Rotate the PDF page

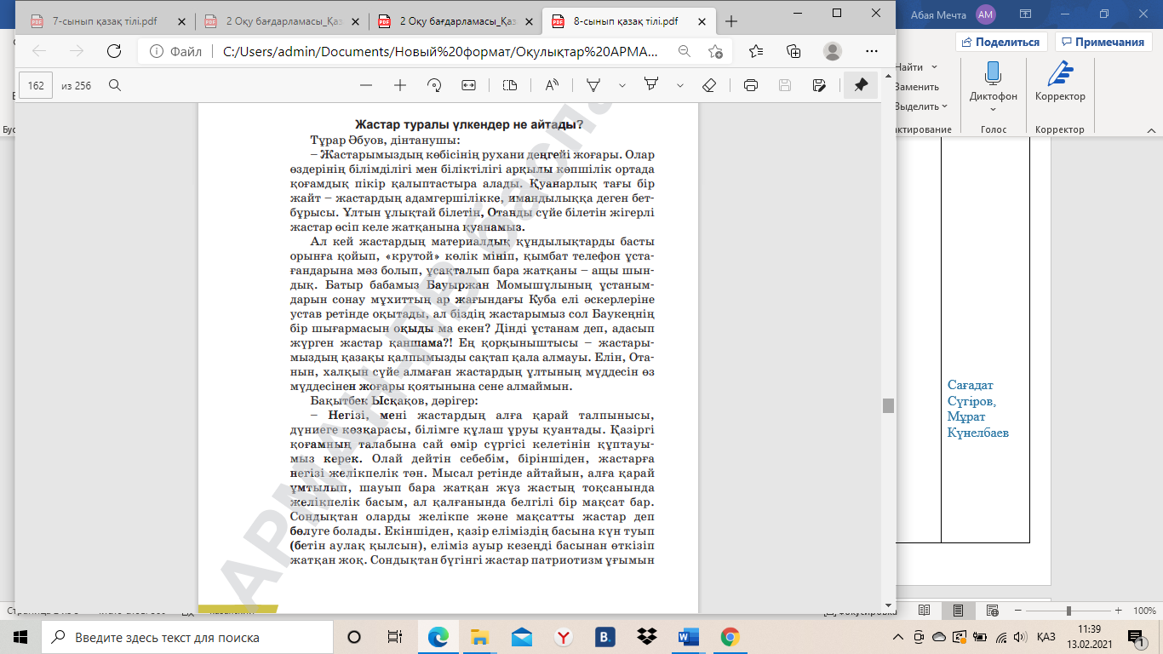coord(434,85)
